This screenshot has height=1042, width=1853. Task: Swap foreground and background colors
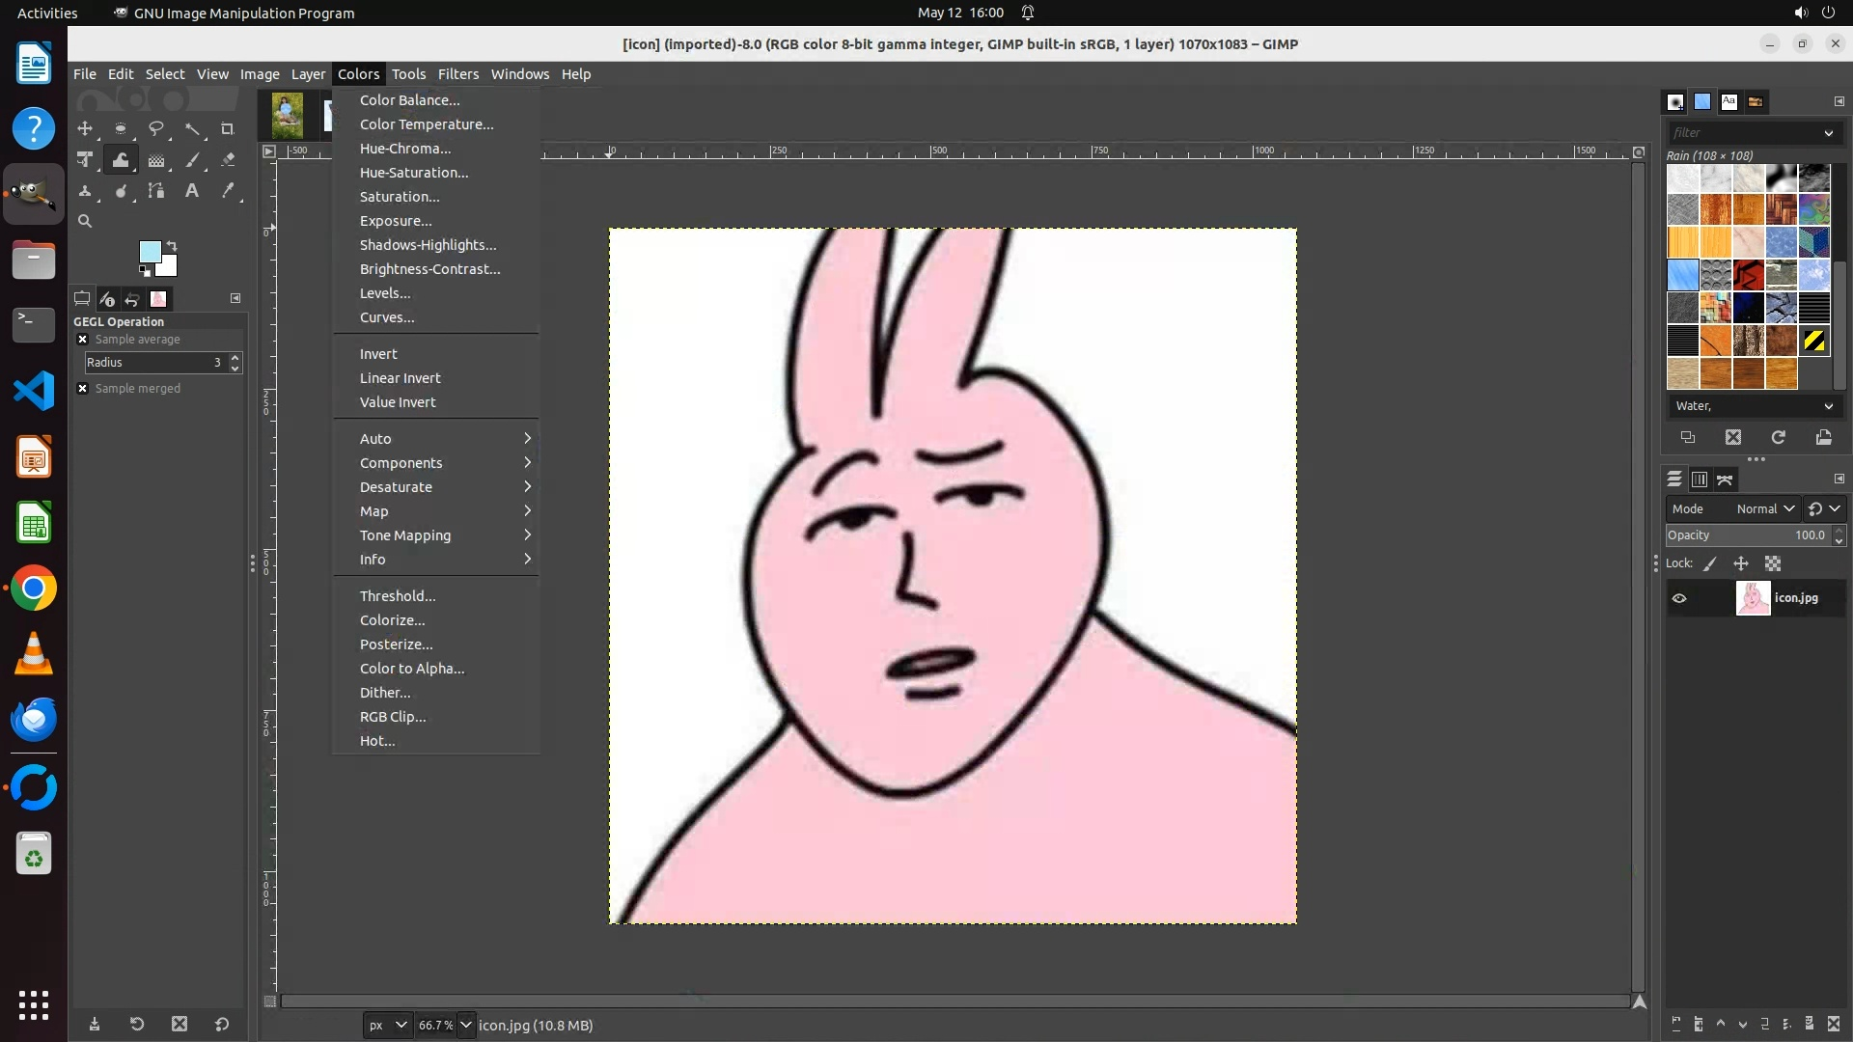(172, 245)
